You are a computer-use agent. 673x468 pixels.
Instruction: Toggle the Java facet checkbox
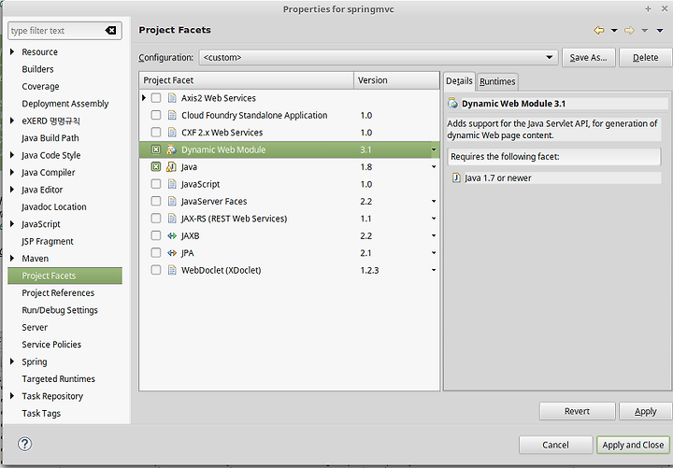(x=156, y=166)
